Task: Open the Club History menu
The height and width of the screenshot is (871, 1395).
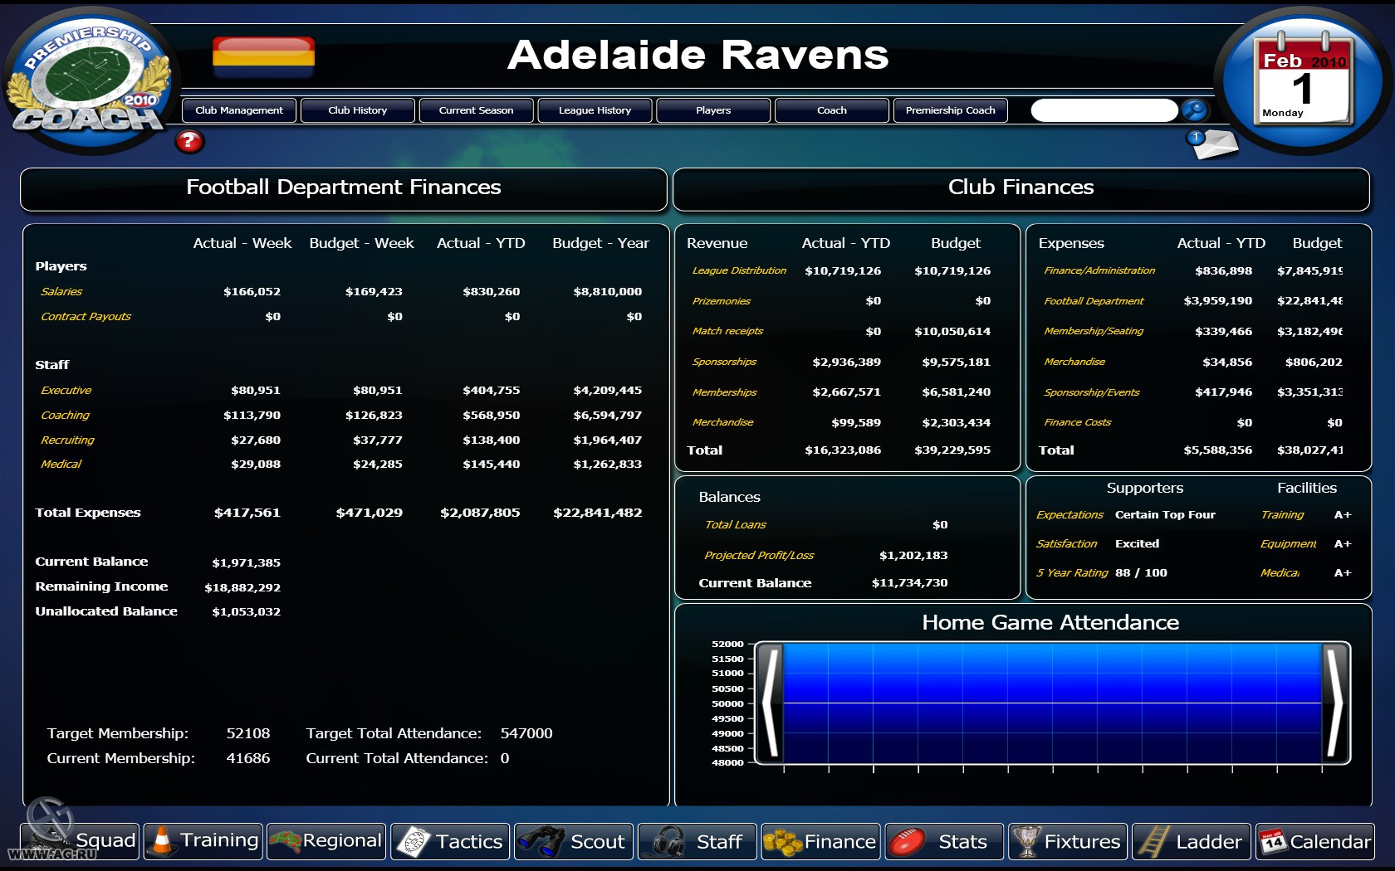Action: click(x=358, y=110)
